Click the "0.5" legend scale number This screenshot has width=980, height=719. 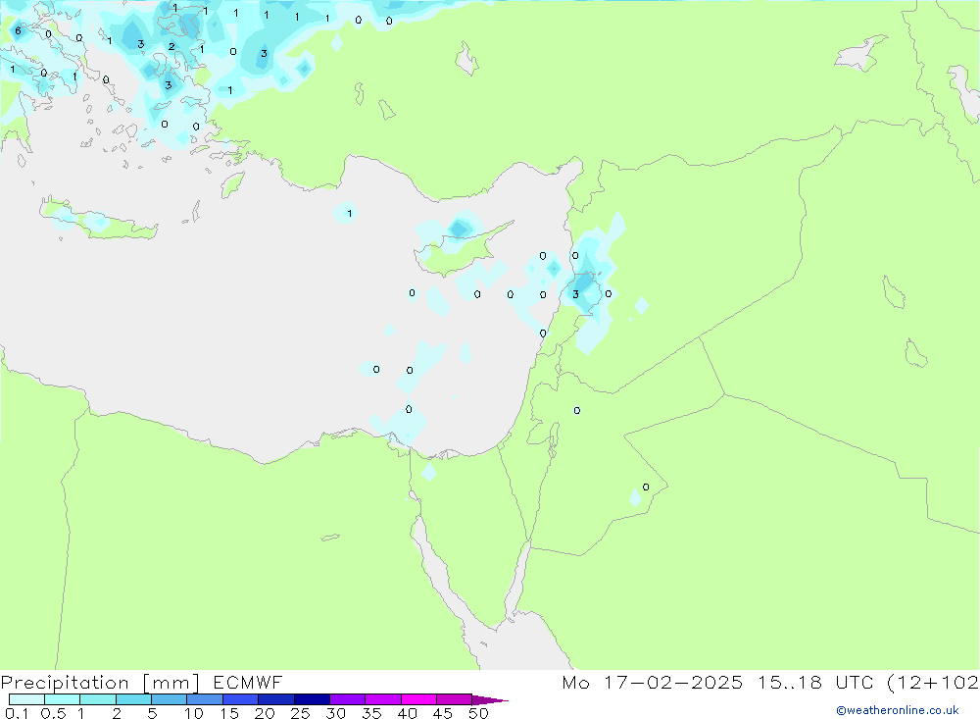coord(53,713)
